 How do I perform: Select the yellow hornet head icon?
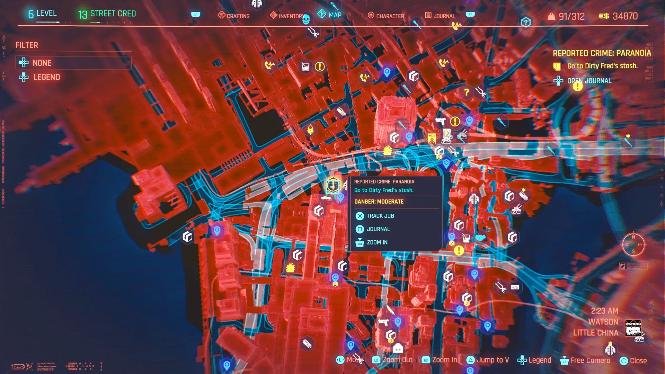(x=310, y=130)
